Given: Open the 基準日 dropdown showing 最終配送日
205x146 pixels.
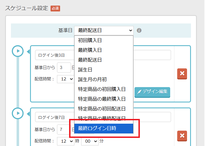Looking at the screenshot, I should pyautogui.click(x=104, y=30).
